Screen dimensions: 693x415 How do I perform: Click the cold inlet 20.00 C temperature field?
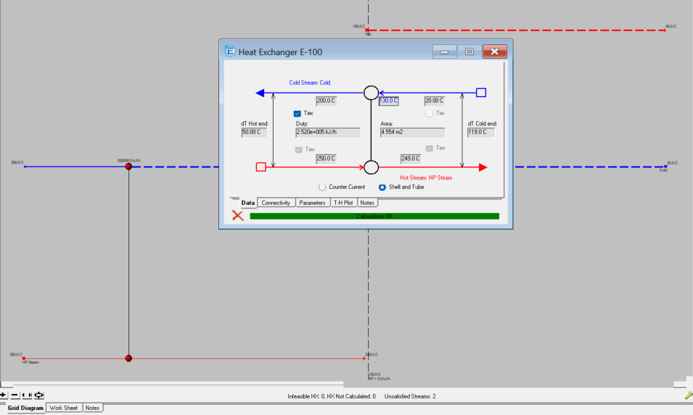[x=434, y=101]
